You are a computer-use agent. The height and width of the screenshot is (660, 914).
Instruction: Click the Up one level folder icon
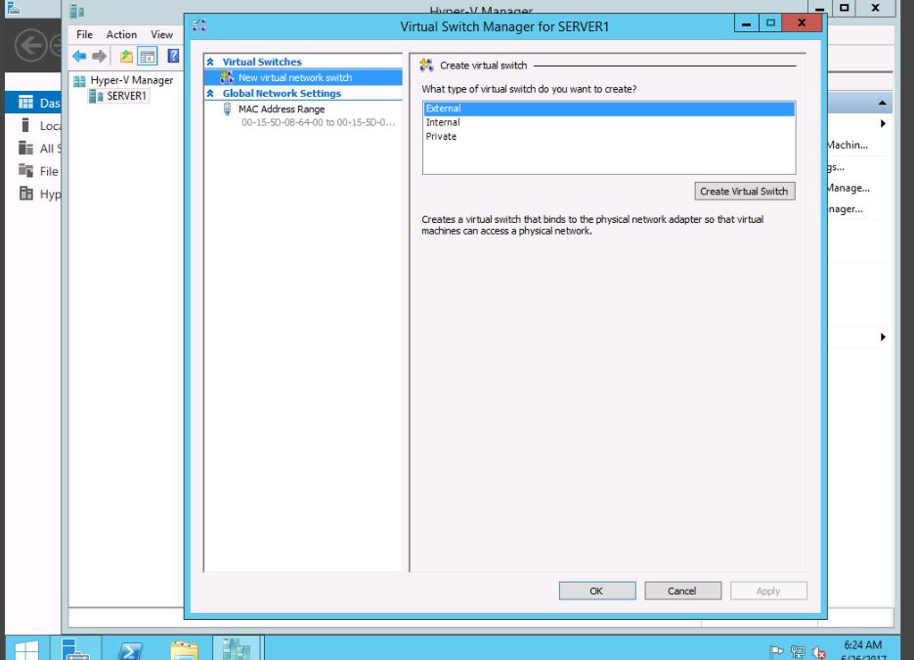click(x=126, y=57)
